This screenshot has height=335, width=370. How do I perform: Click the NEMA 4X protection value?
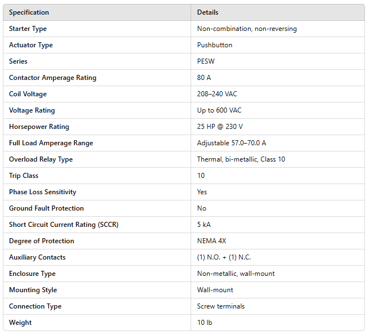211,241
